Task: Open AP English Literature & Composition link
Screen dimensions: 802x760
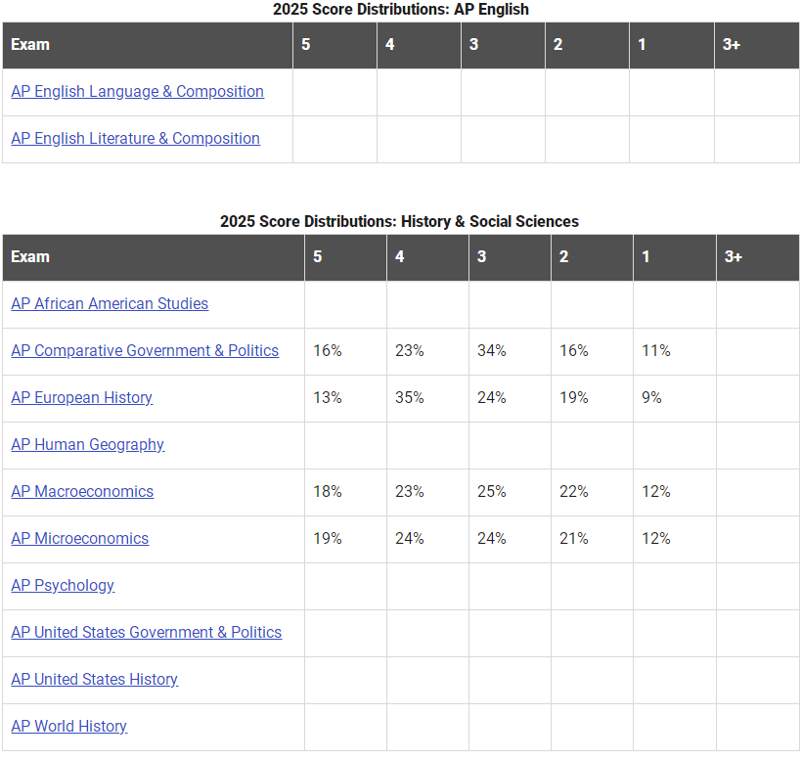Action: (136, 139)
